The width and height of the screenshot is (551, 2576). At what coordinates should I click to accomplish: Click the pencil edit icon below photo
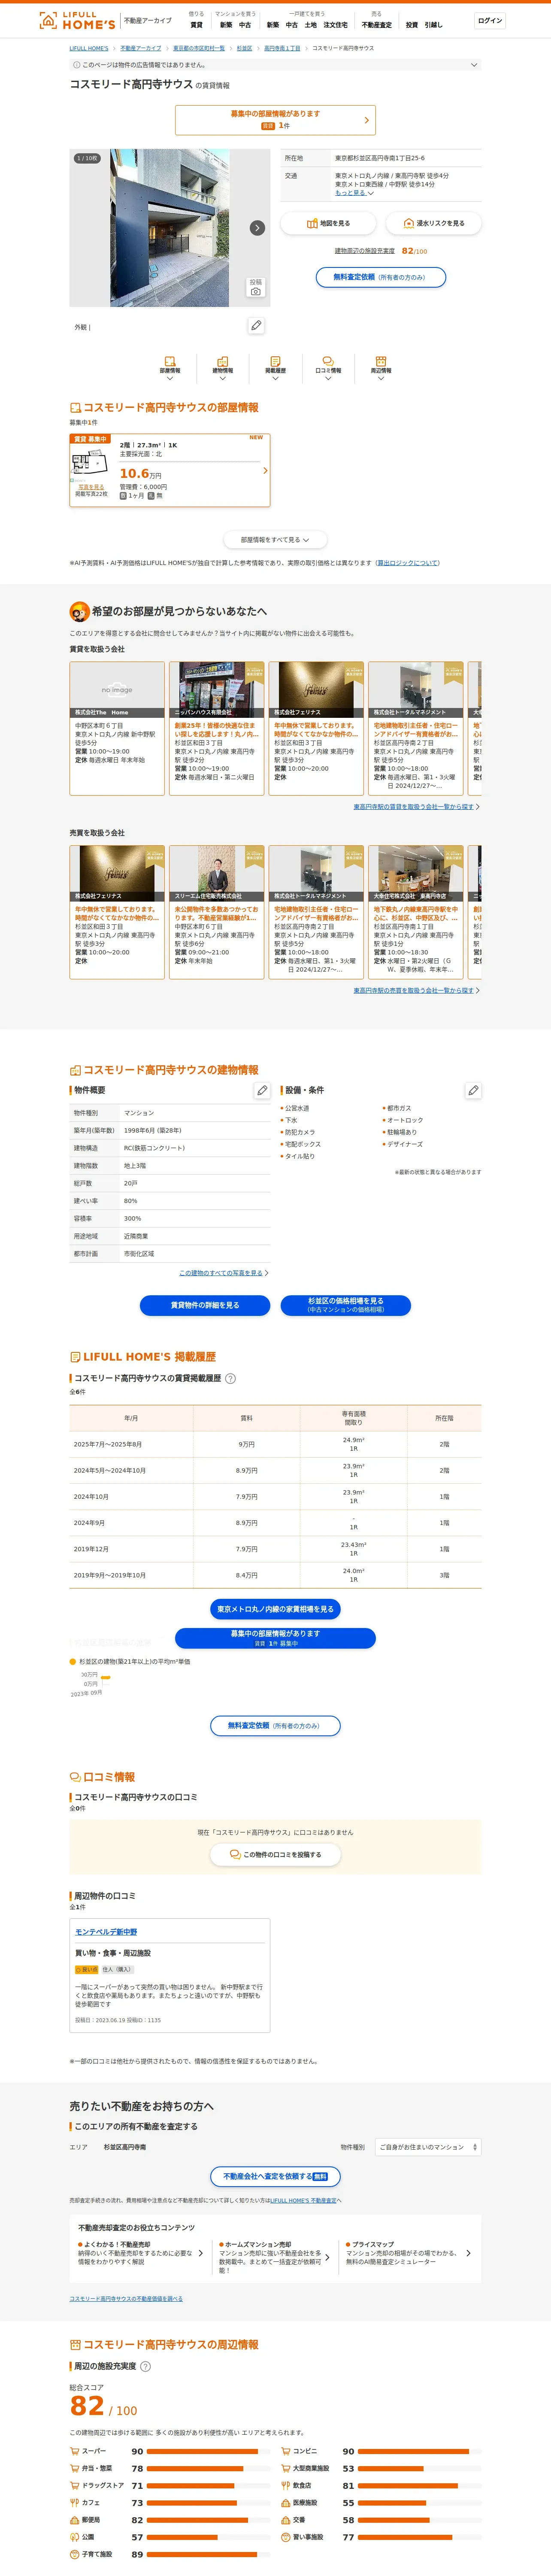[x=256, y=326]
